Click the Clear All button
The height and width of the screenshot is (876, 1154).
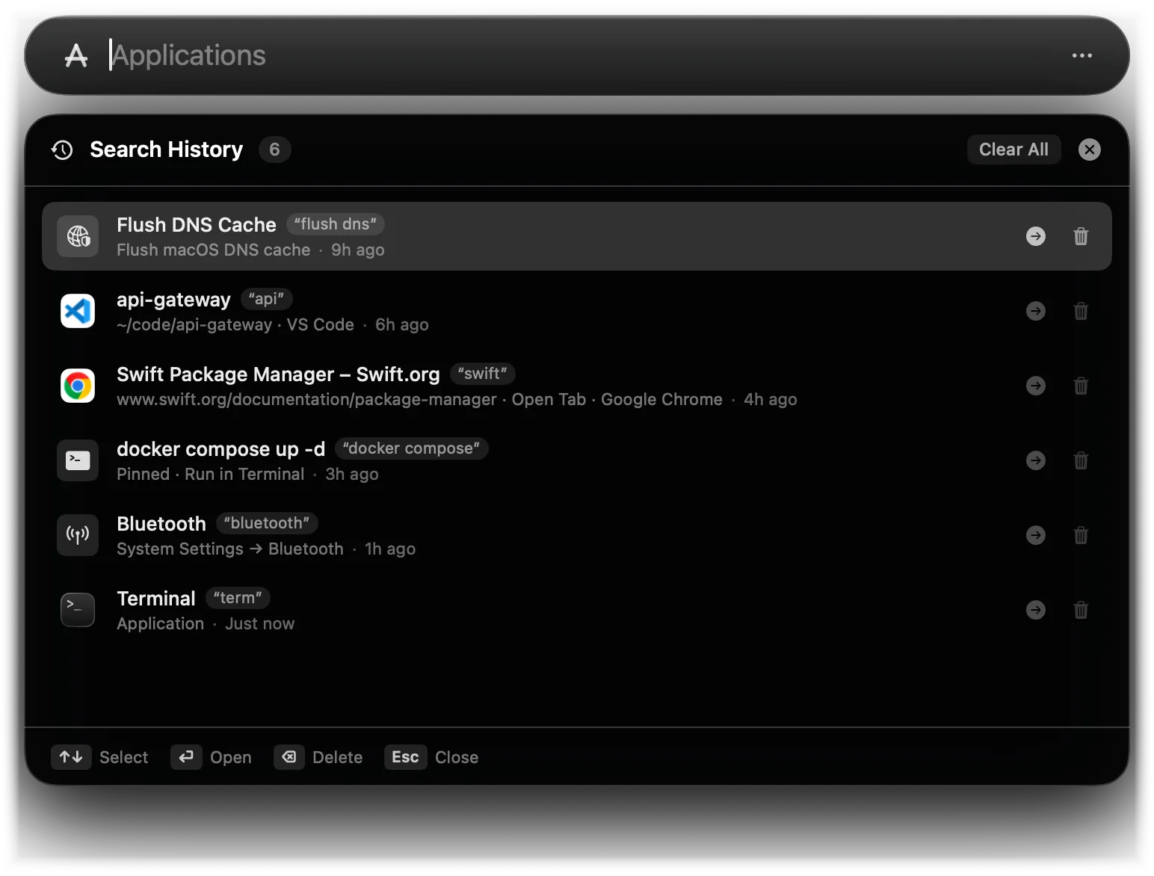(1013, 149)
